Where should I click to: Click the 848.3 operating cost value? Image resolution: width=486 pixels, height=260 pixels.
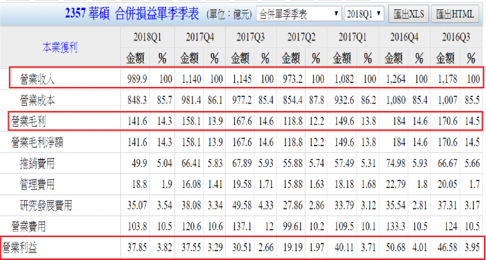(x=137, y=100)
